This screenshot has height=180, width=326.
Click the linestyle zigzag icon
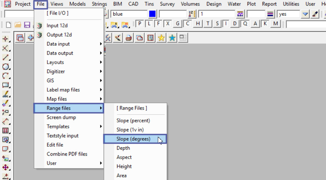click(240, 14)
